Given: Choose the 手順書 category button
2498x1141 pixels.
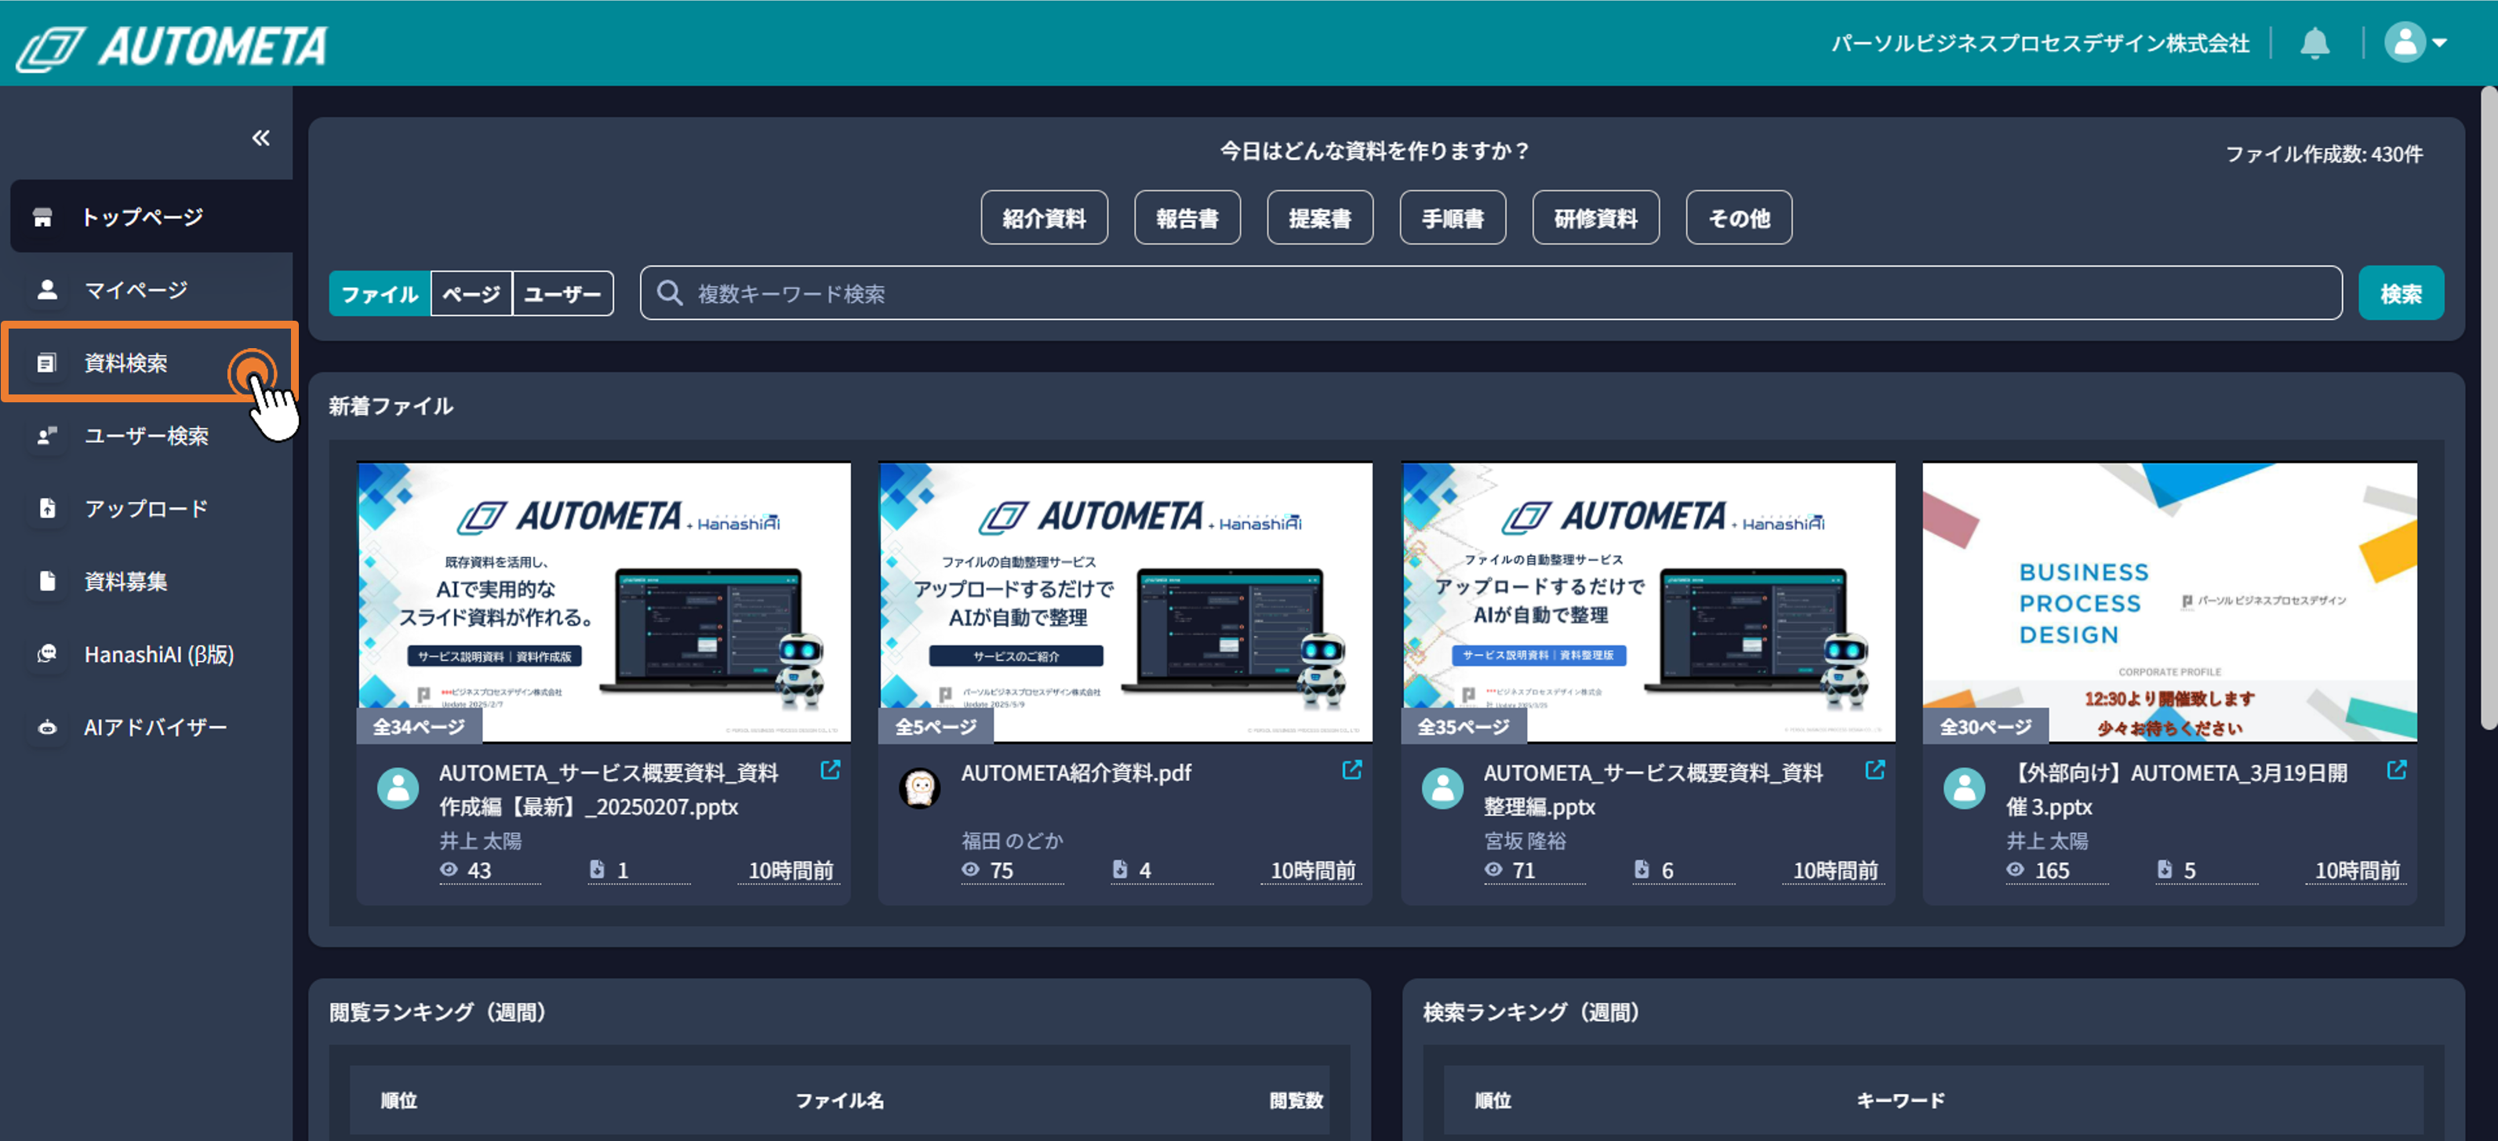Looking at the screenshot, I should [1453, 218].
